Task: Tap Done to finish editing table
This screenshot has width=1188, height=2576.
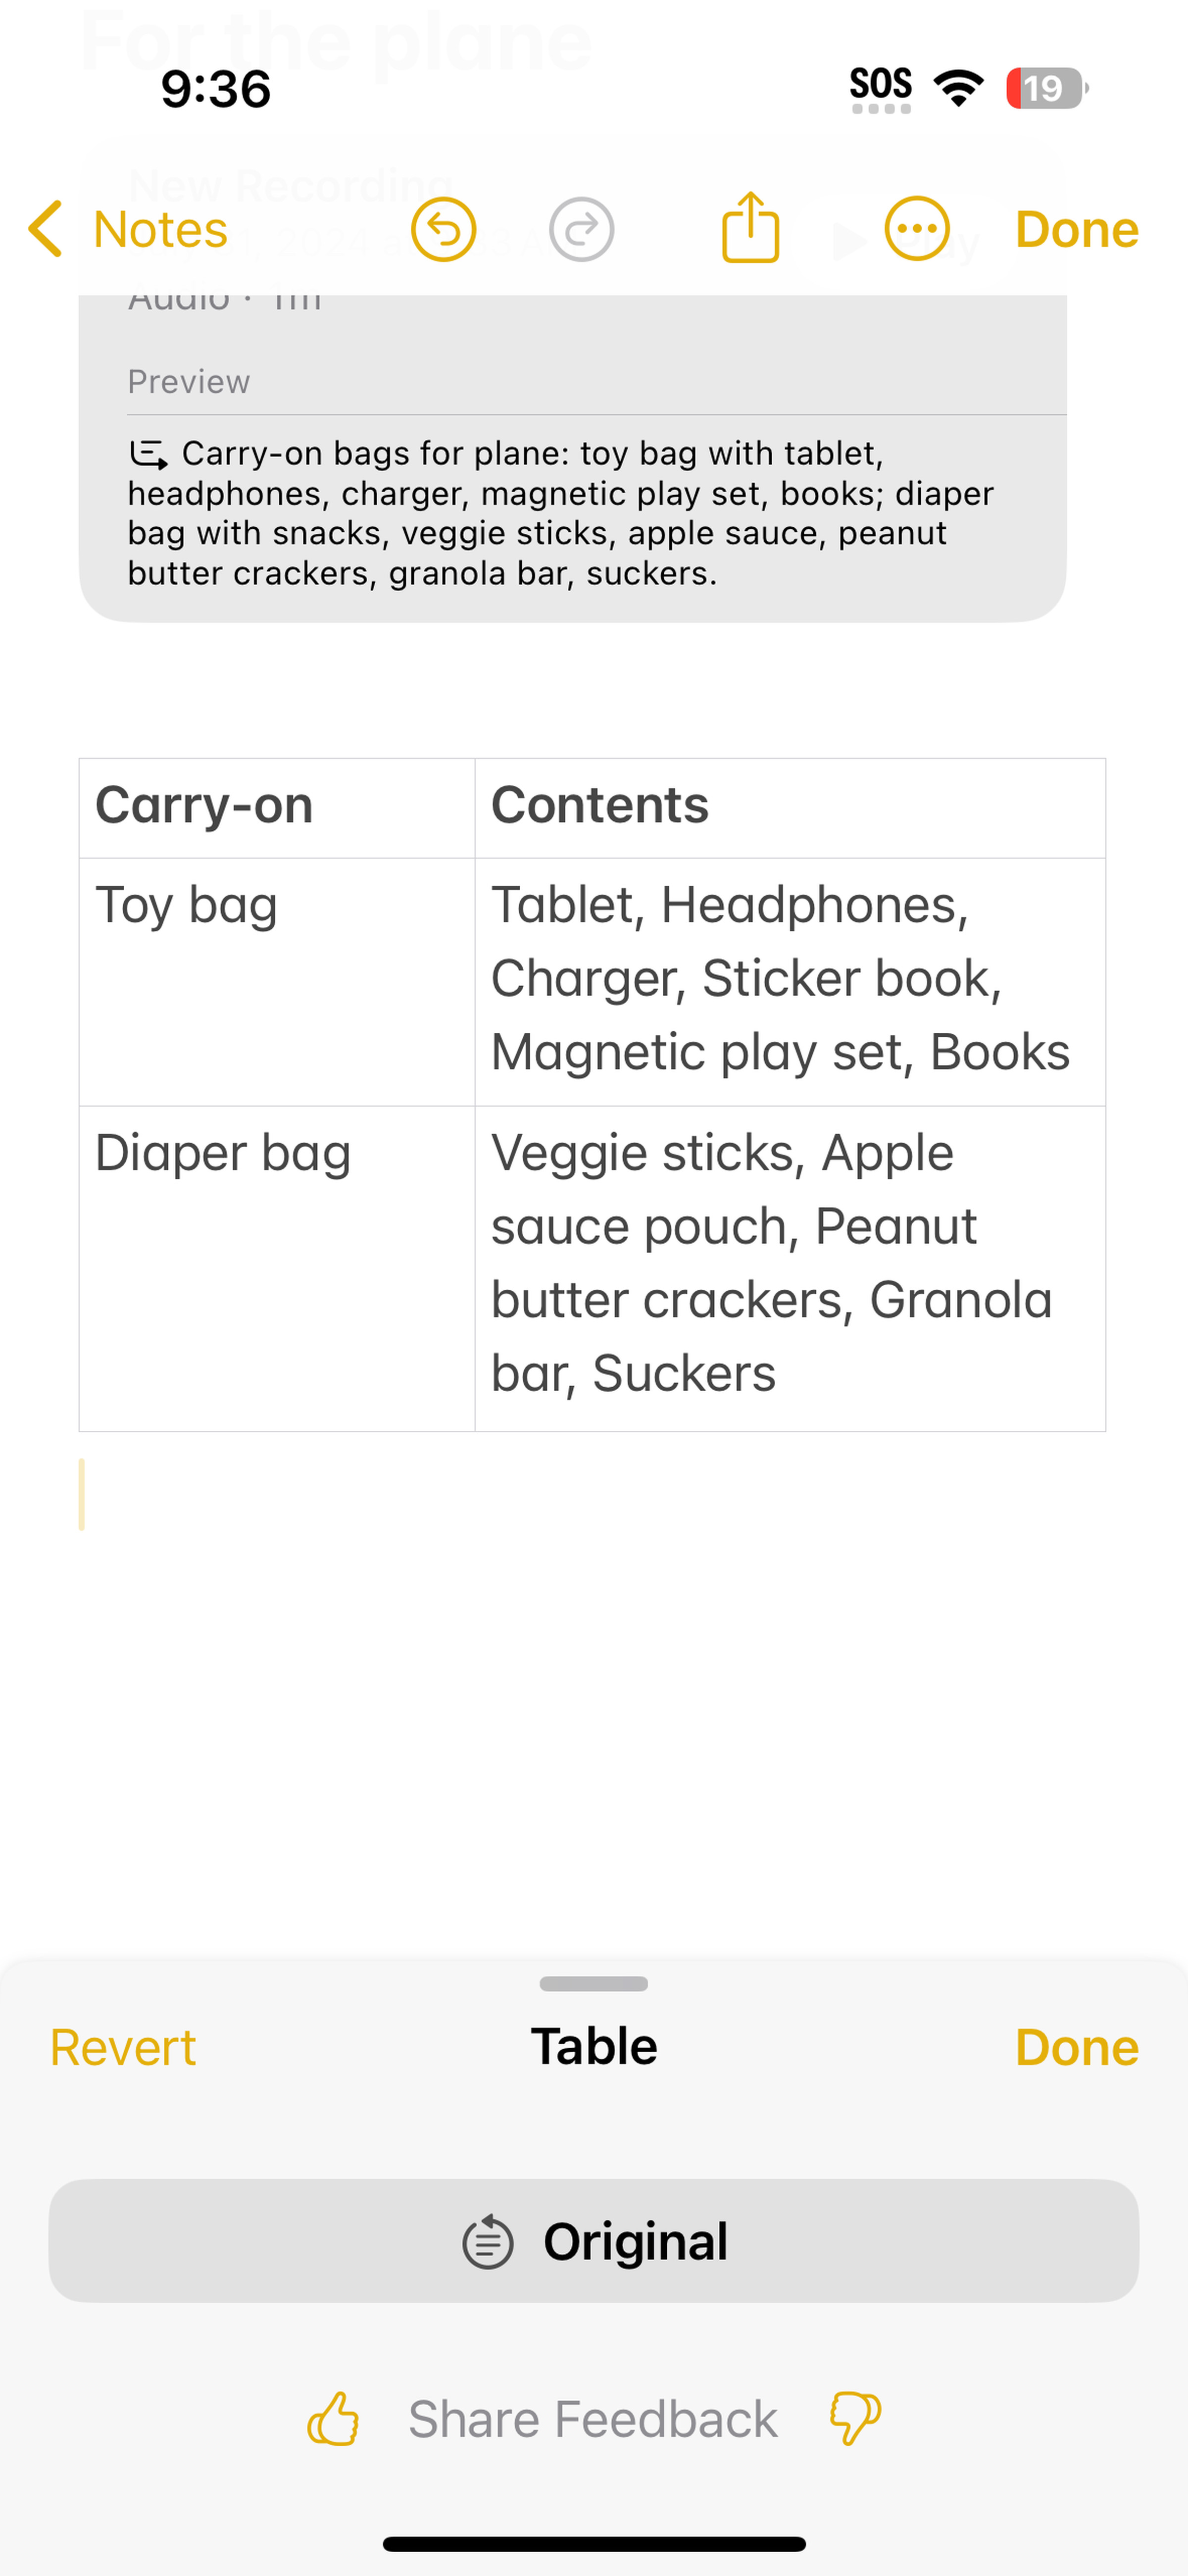Action: click(1076, 2045)
